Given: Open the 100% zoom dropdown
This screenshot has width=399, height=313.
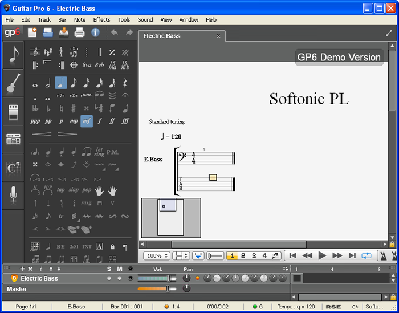Looking at the screenshot, I should click(157, 255).
